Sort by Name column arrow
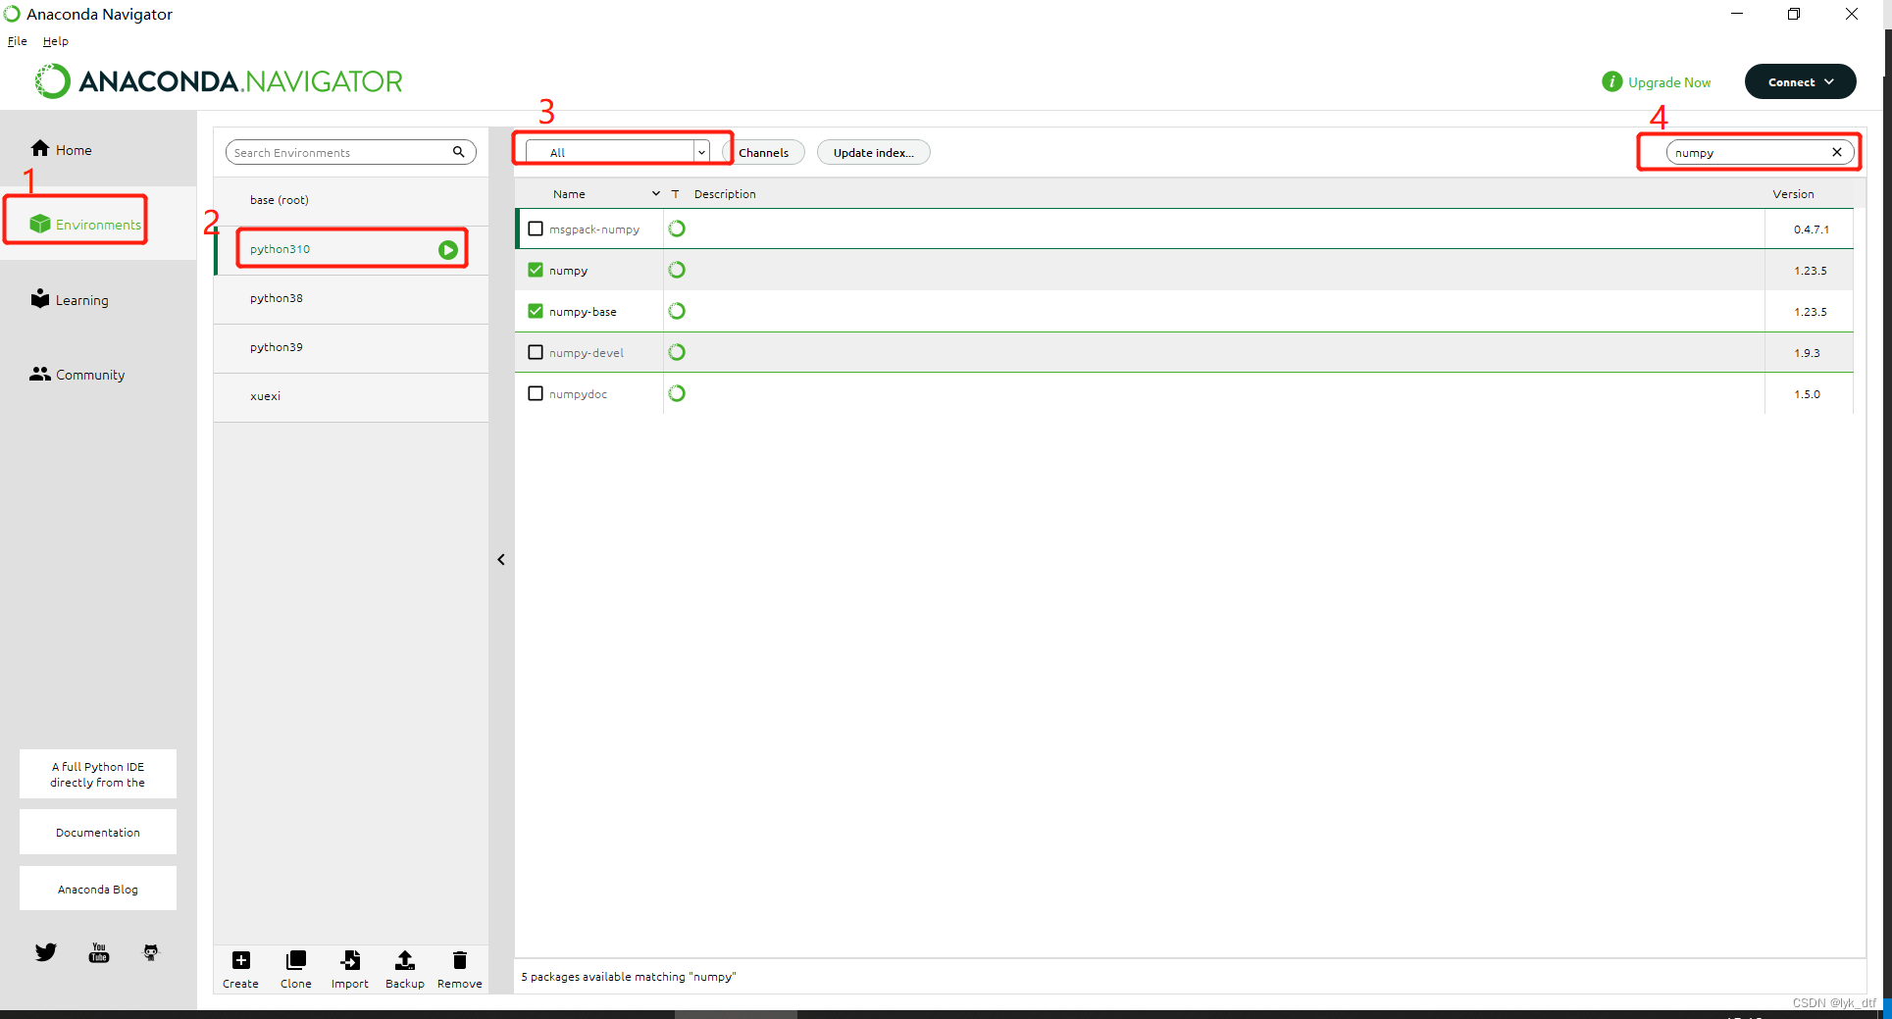The width and height of the screenshot is (1892, 1019). (x=656, y=193)
